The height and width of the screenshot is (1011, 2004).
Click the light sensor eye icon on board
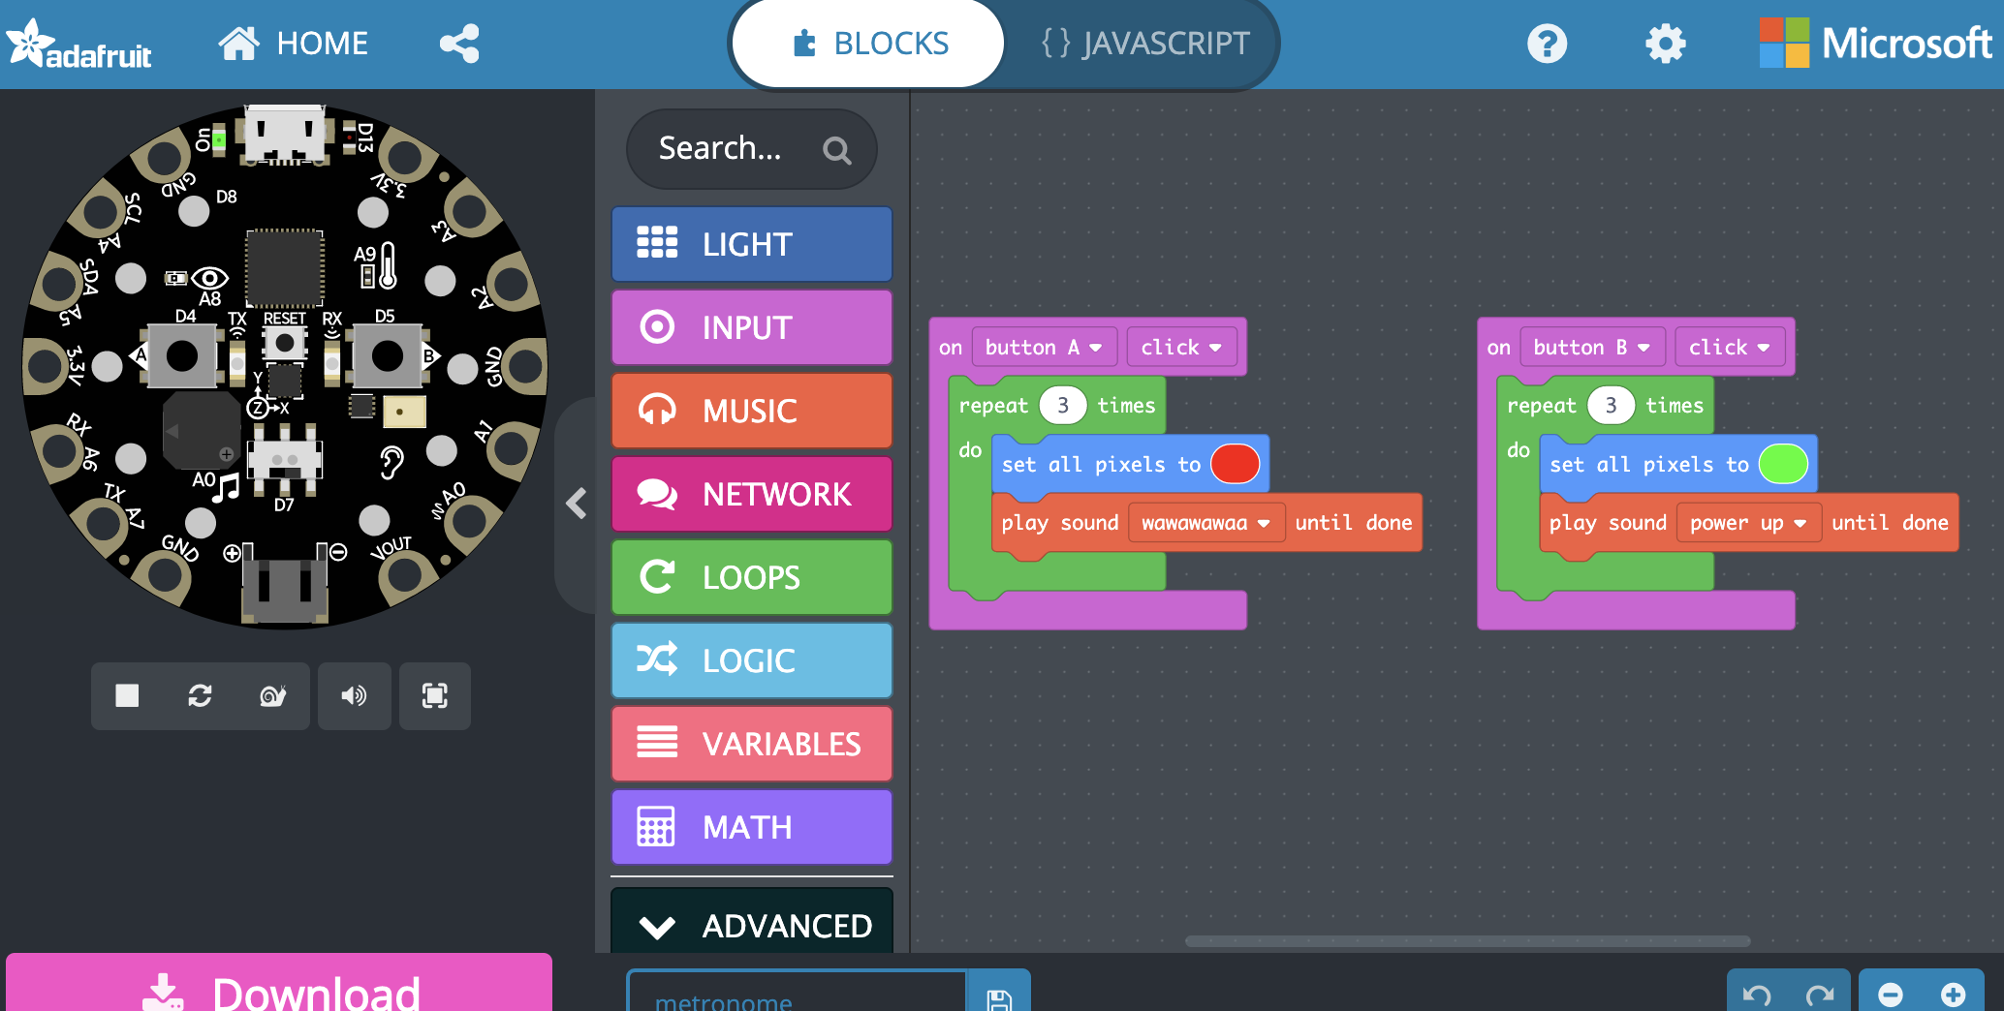click(209, 278)
